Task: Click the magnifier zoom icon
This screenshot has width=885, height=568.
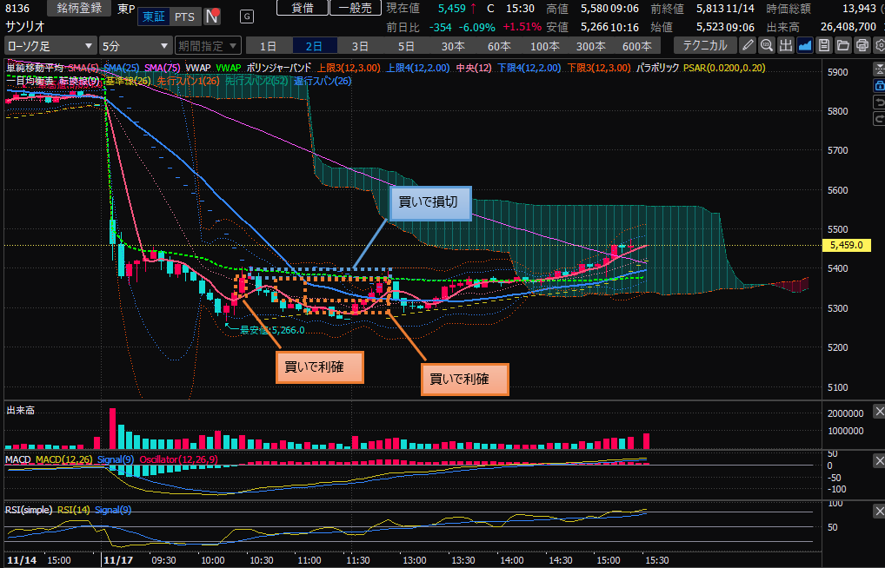Action: [x=767, y=45]
